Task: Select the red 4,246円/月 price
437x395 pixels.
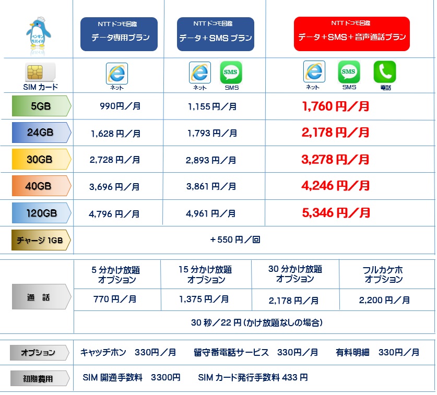Action: click(336, 186)
